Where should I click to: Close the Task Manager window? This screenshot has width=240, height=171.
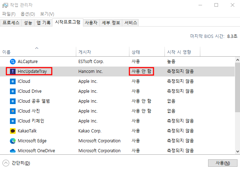[233, 5]
